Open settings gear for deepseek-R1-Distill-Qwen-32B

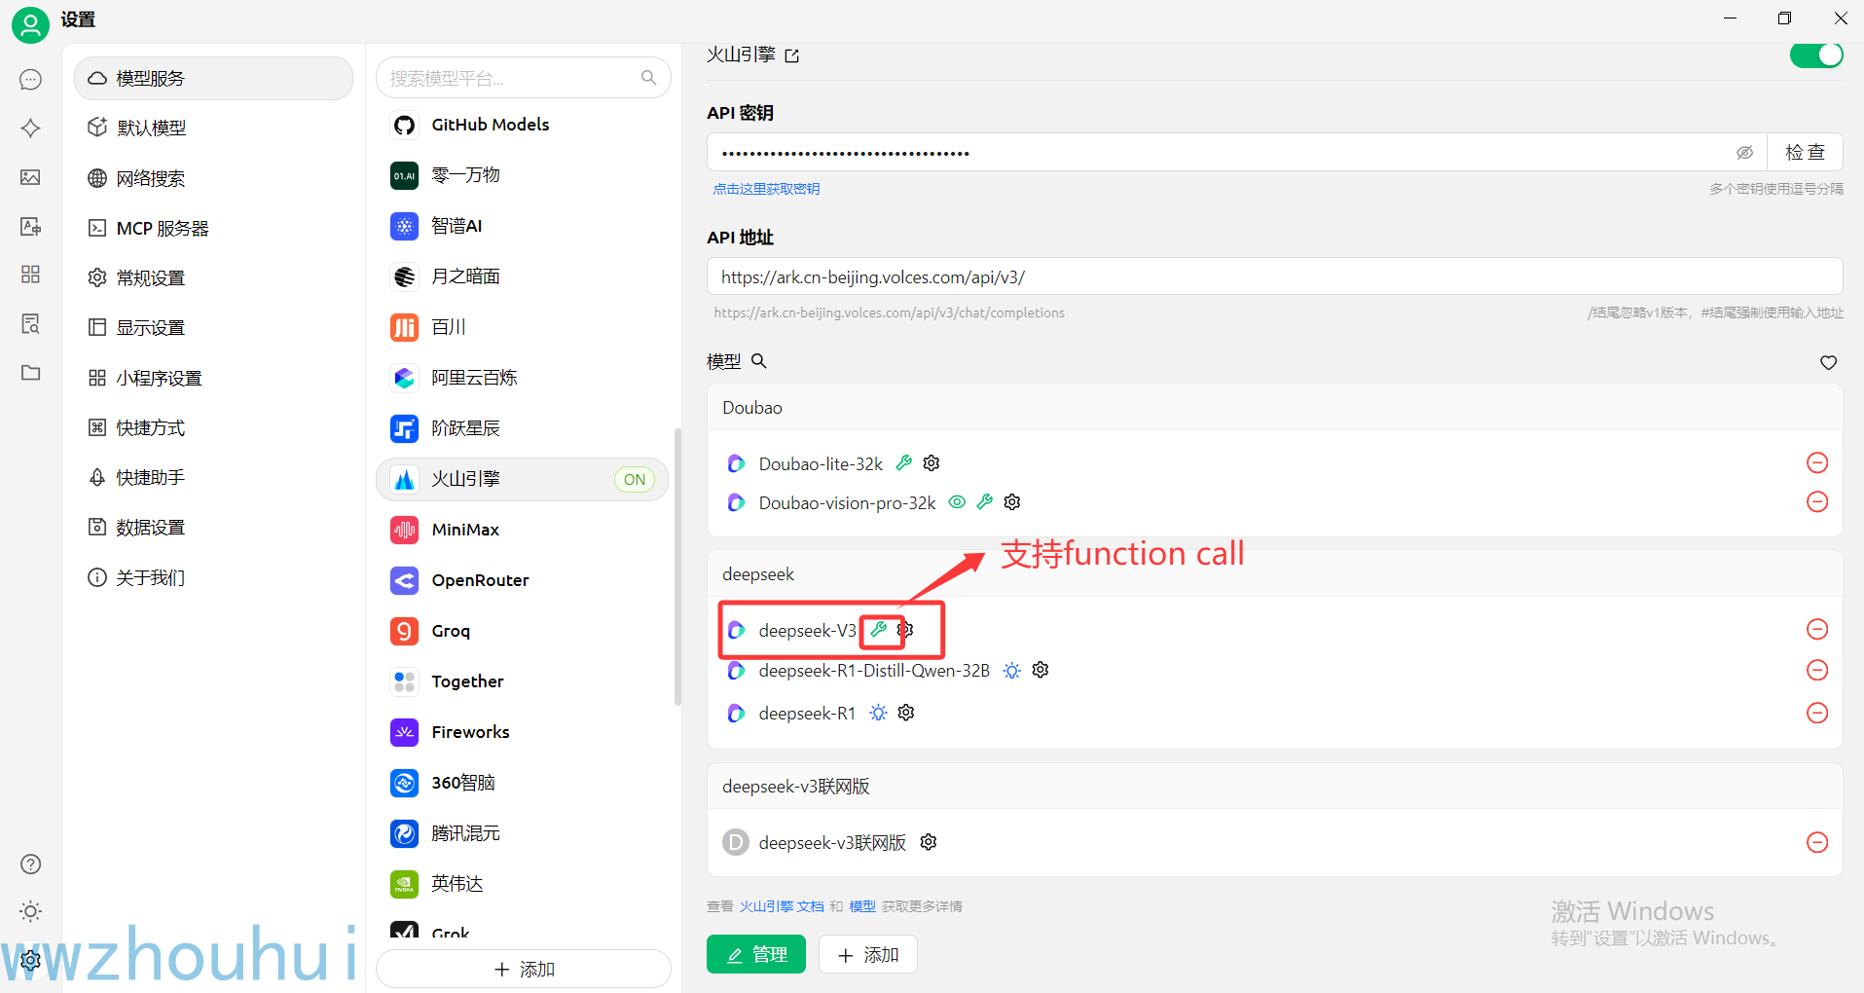(1041, 670)
